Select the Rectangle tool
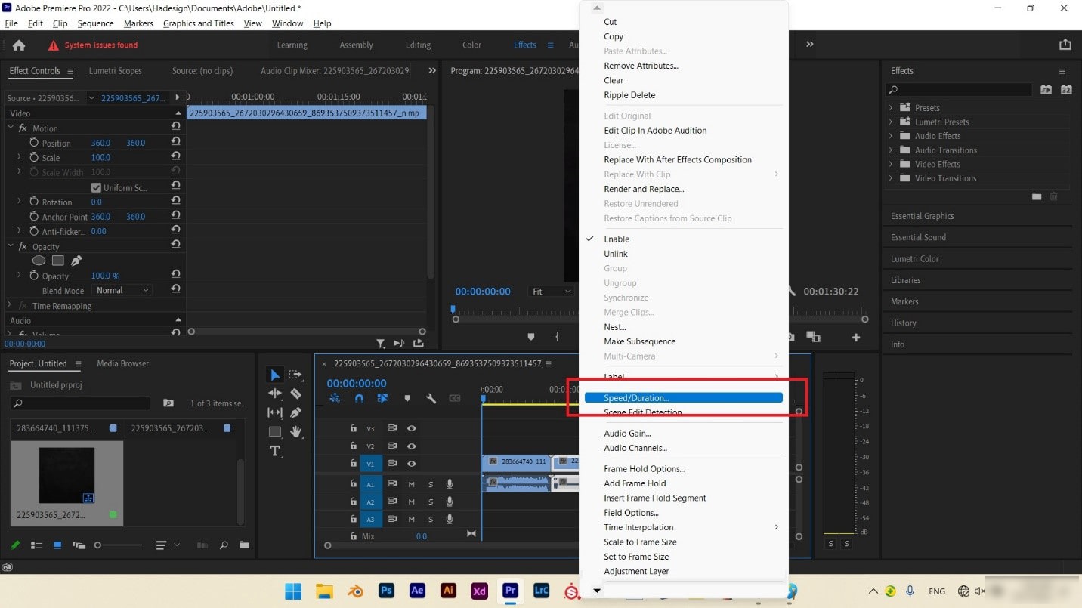The height and width of the screenshot is (608, 1082). click(x=275, y=432)
